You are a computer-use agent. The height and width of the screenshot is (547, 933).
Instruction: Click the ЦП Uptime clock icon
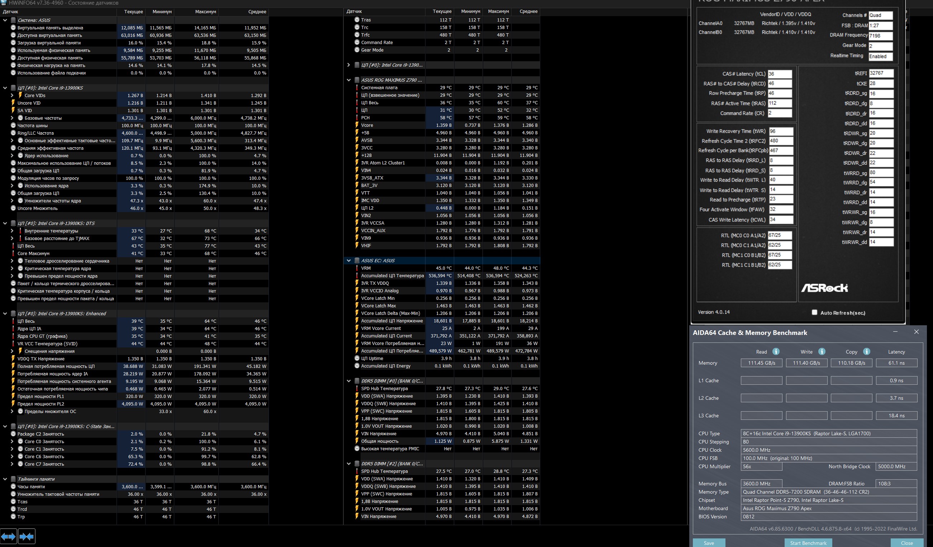coord(357,358)
